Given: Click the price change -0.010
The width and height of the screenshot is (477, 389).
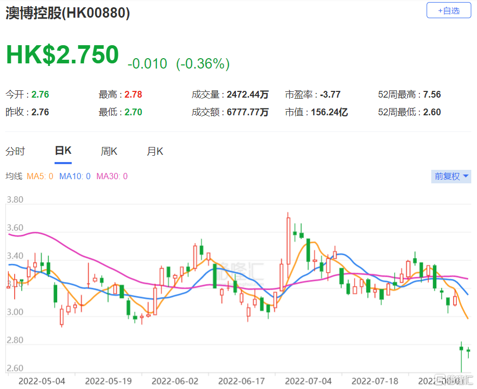Looking at the screenshot, I should [147, 63].
